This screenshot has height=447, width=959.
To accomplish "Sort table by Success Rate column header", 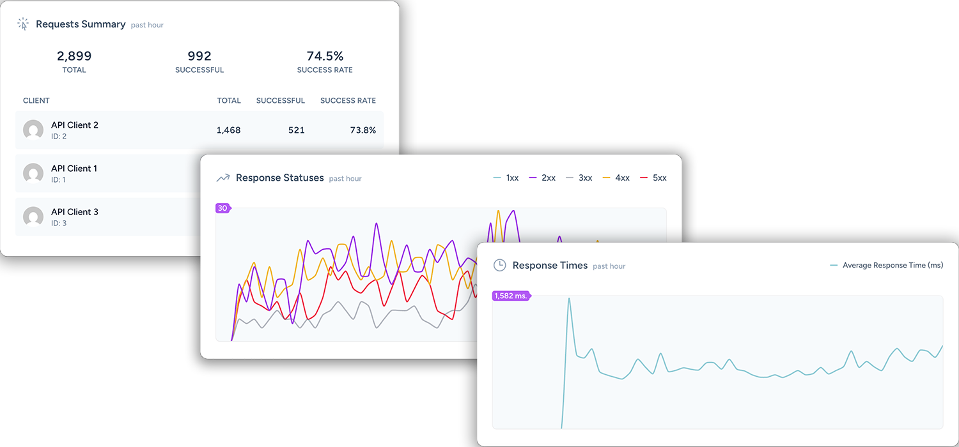I will (348, 101).
